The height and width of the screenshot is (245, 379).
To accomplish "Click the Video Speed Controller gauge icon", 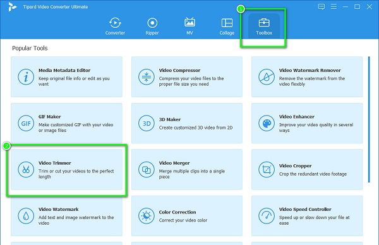I will point(267,216).
